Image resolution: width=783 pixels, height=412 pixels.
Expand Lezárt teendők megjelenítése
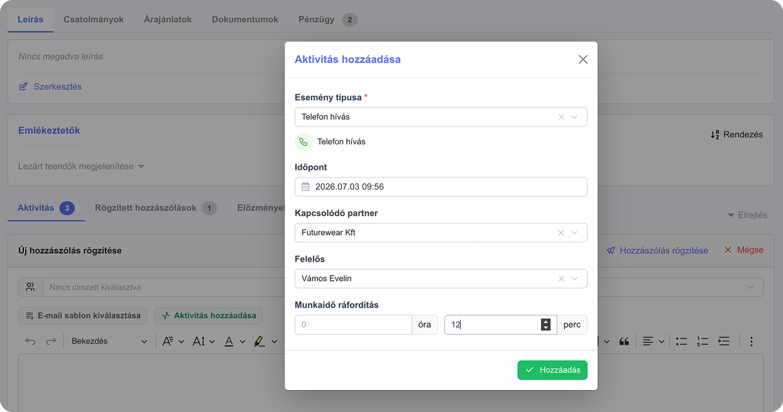[x=81, y=167]
